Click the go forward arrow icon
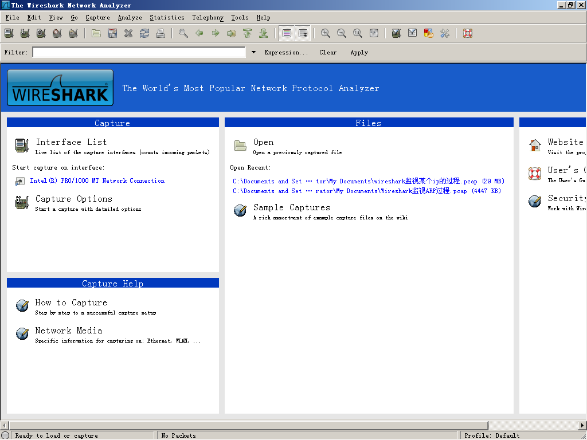 pyautogui.click(x=216, y=33)
